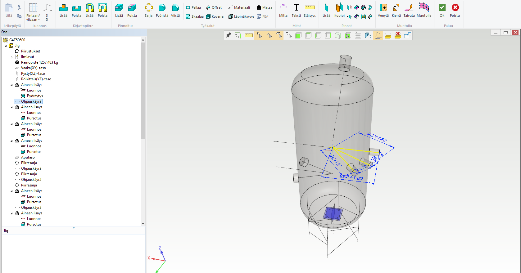Click the red Poistu exit button
The height and width of the screenshot is (273, 521).
455,10
